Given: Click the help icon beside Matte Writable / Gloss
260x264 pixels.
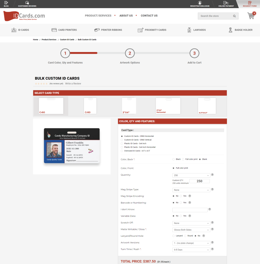Looking at the screenshot, I should (x=212, y=229).
